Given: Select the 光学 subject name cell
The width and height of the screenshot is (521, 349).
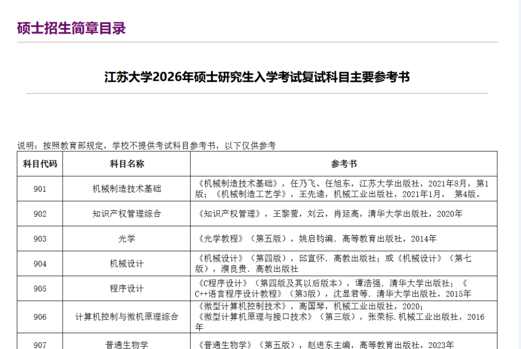Looking at the screenshot, I should click(x=126, y=239).
